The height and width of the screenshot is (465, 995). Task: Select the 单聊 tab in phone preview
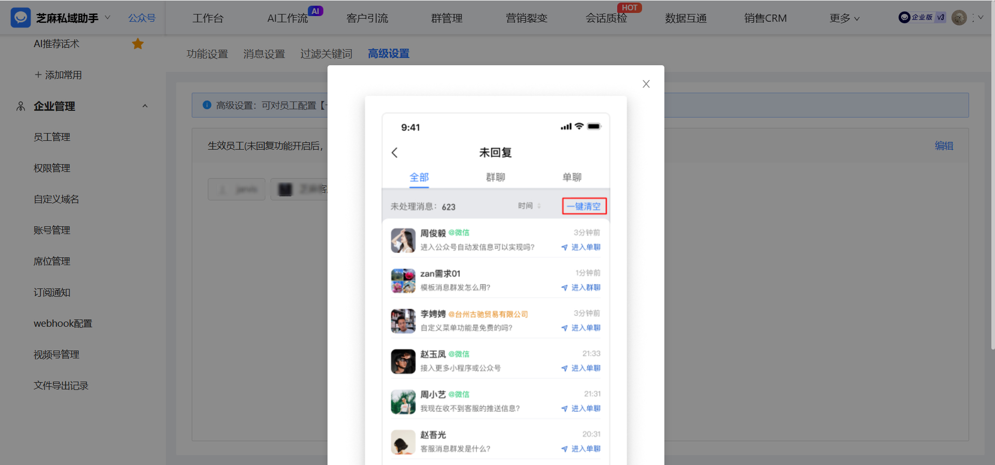(572, 177)
